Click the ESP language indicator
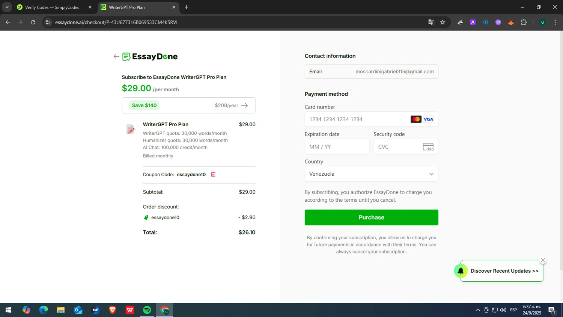 [x=513, y=310]
